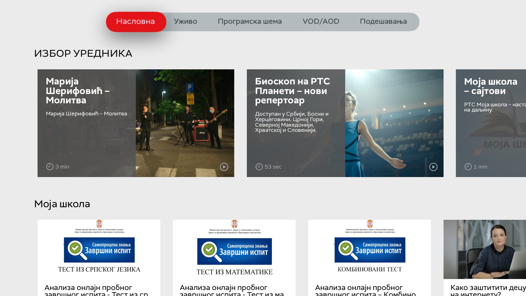526x296 pixels.
Task: Open the Марија Шерифовић – Молитва card title
Action: [78, 91]
